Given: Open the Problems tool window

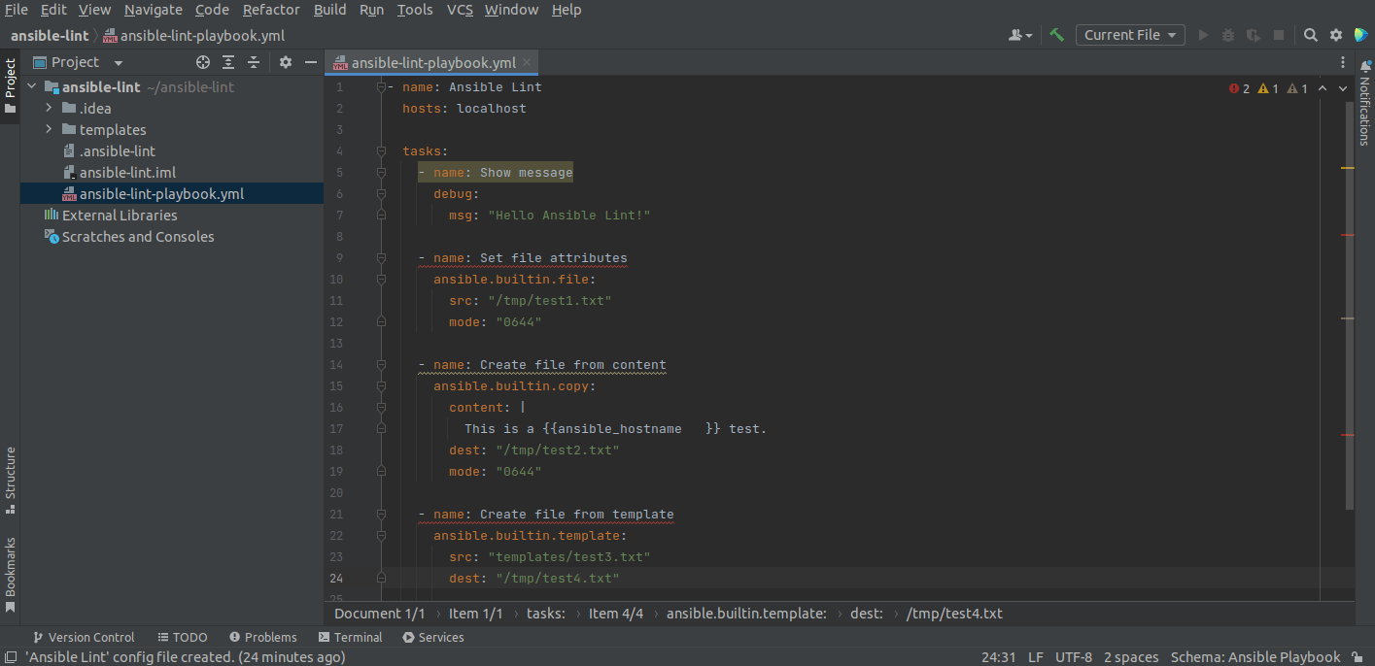Looking at the screenshot, I should [262, 637].
